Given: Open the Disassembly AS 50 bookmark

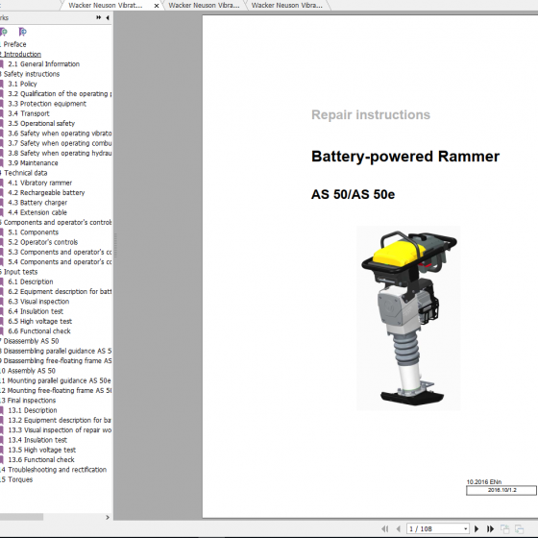Looking at the screenshot, I should pos(30,341).
